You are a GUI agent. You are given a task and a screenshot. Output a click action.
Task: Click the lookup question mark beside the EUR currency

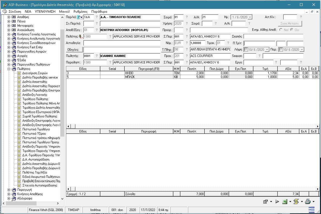pos(187,43)
